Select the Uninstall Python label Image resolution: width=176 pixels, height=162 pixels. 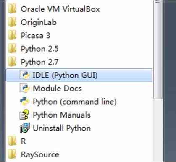[62, 128]
